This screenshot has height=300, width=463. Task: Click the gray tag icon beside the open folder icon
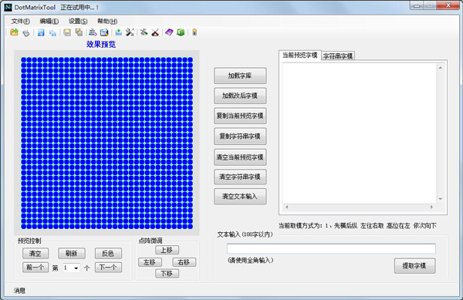tap(26, 32)
